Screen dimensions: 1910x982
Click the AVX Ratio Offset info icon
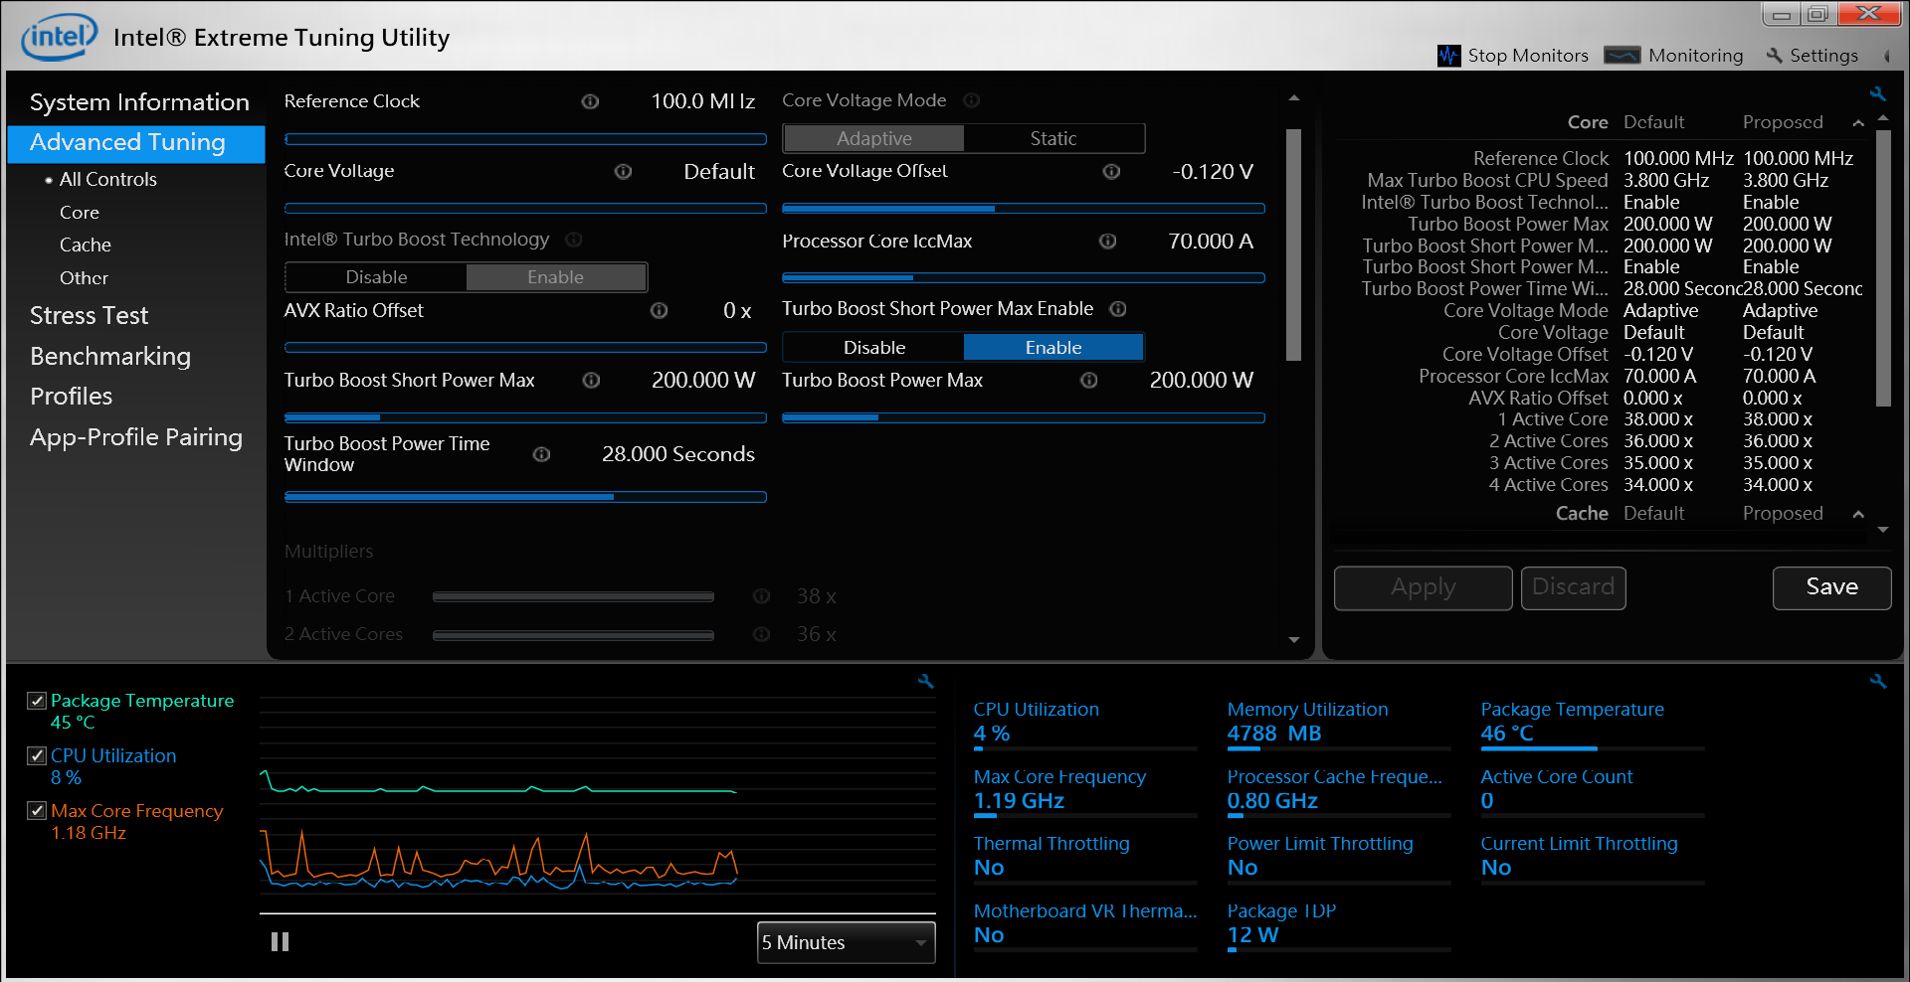tap(659, 310)
